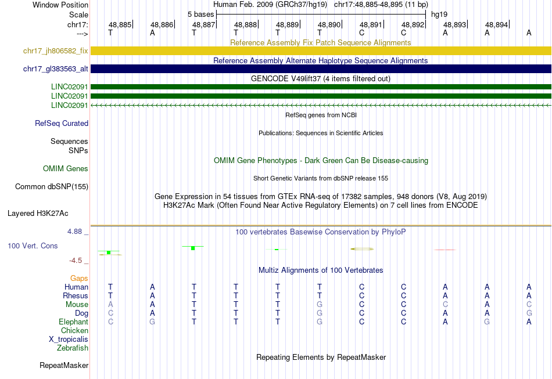The image size is (552, 379).
Task: Open 100 vertebrates Basewise Conservation by PhyloP title
Action: point(321,232)
